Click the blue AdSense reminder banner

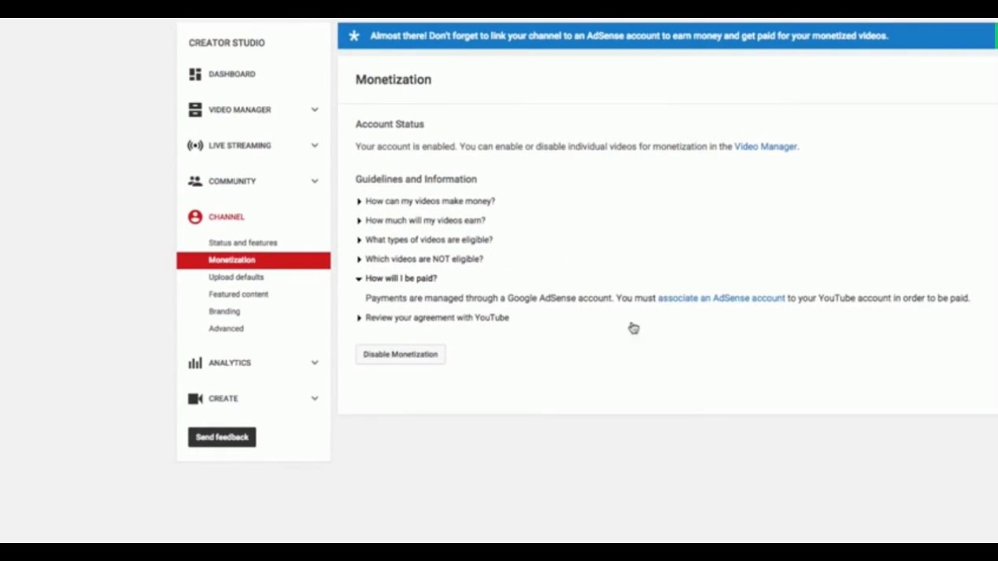pos(667,36)
